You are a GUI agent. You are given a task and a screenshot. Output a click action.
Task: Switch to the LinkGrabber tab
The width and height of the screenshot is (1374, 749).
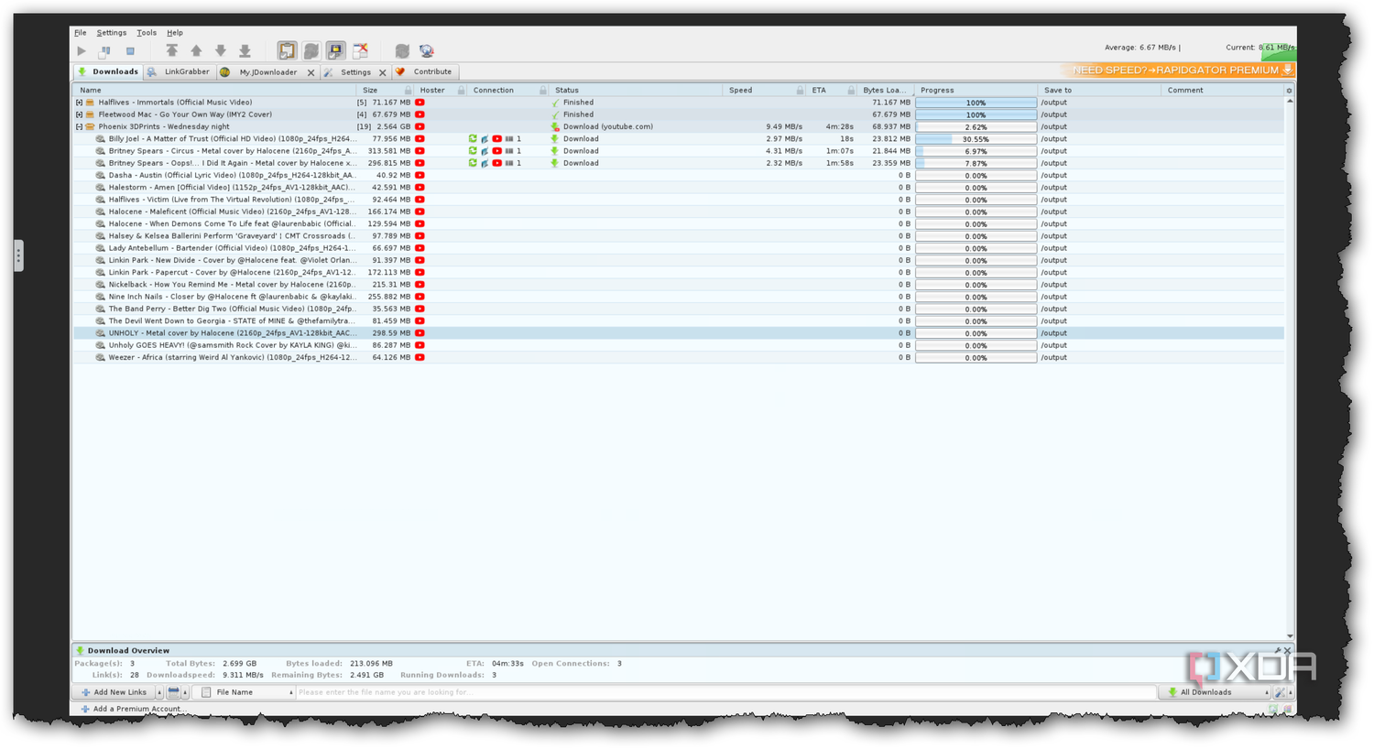tap(180, 71)
